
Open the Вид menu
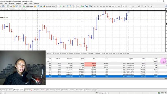tap(6, 4)
